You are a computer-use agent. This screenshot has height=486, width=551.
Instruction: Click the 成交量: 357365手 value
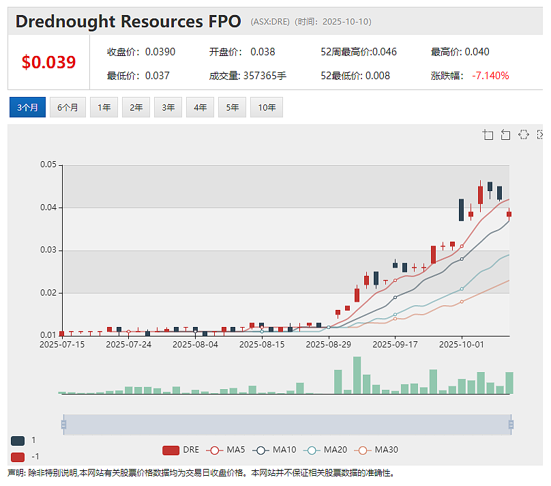pyautogui.click(x=248, y=76)
